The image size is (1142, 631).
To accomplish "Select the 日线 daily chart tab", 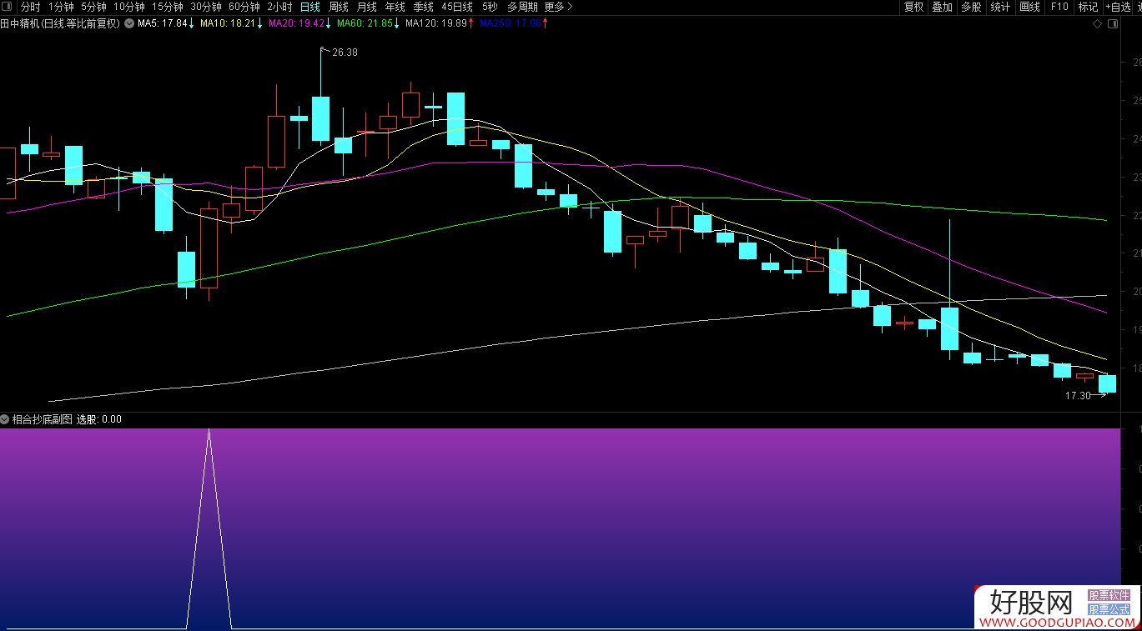I will click(x=309, y=7).
